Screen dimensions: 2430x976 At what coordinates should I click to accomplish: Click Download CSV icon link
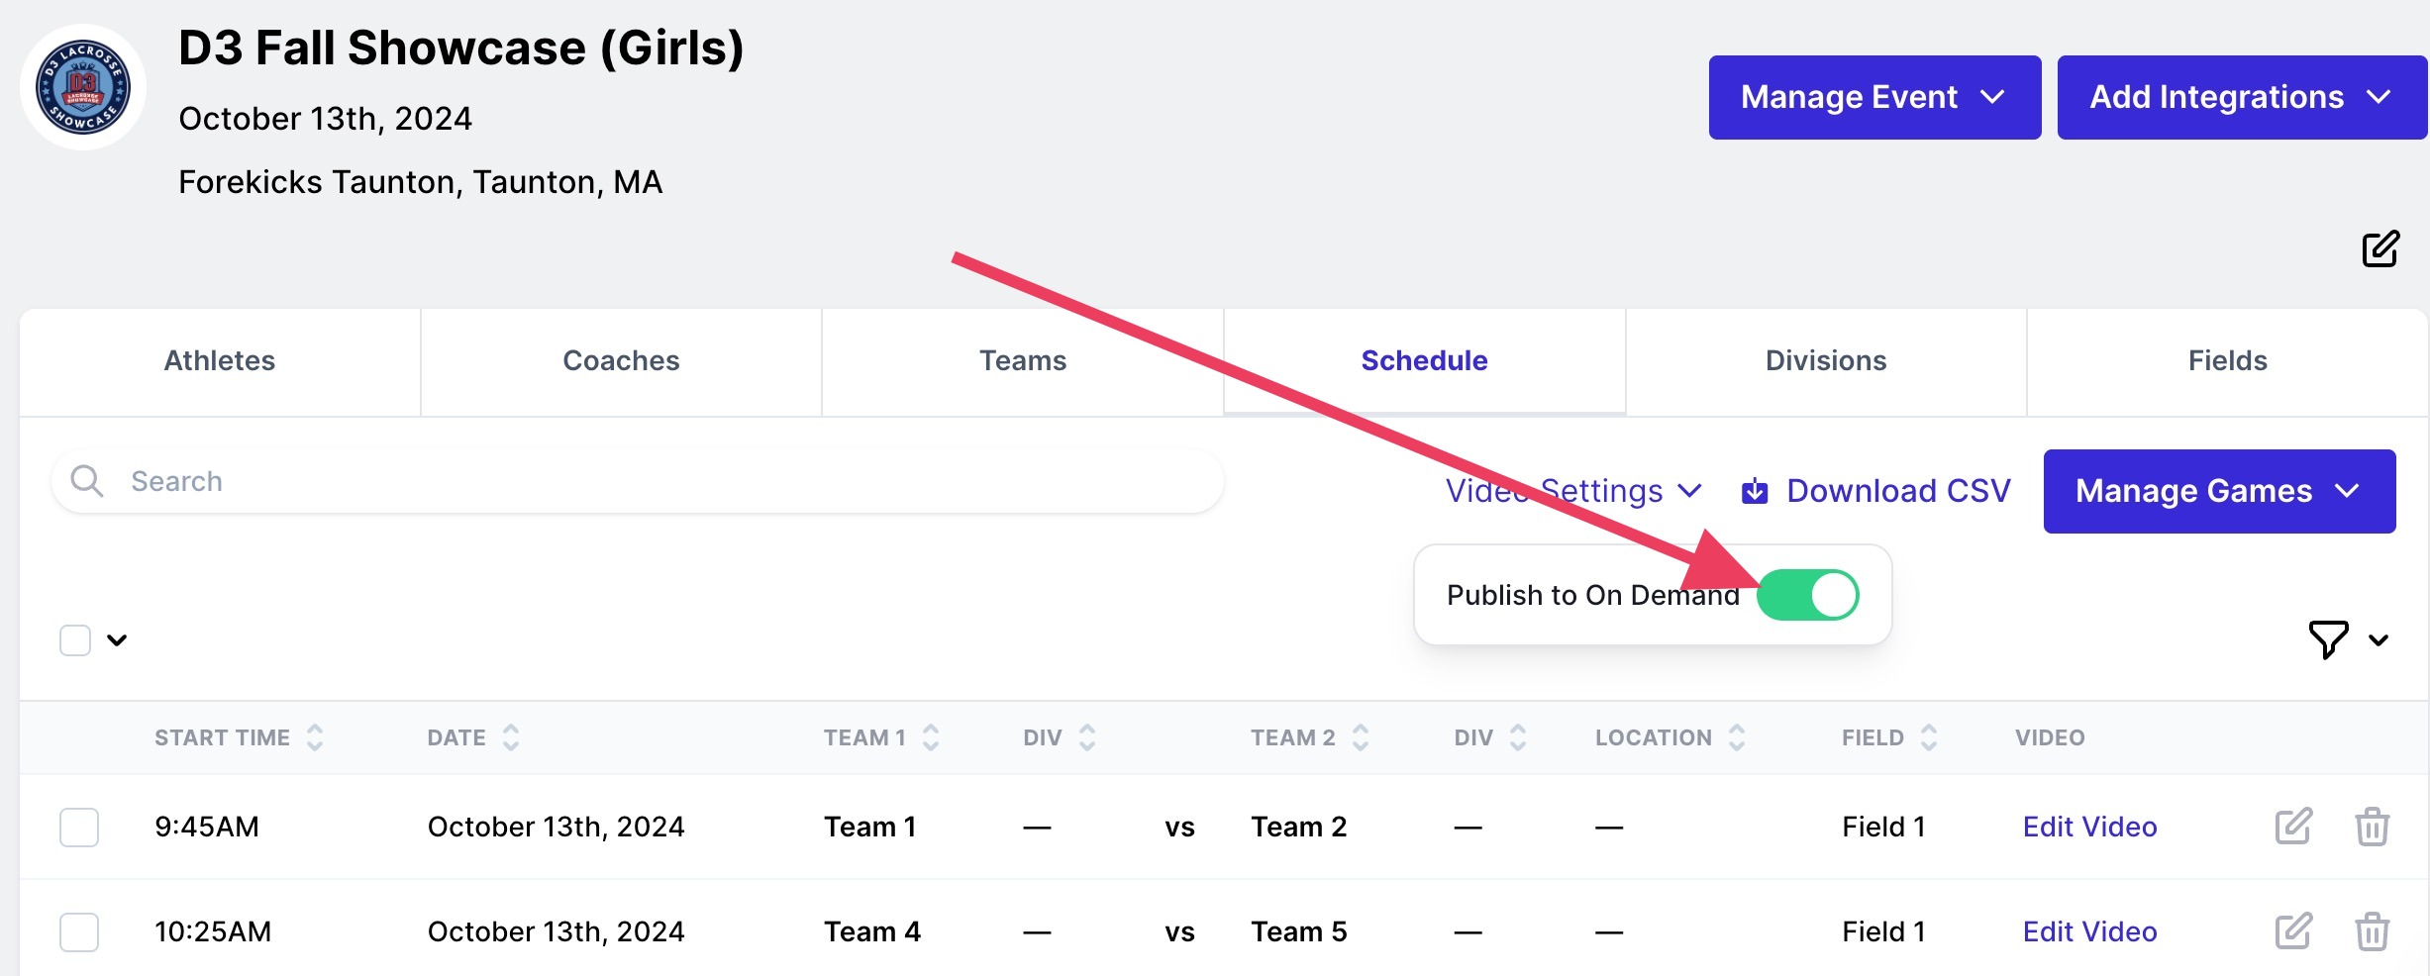tap(1755, 491)
